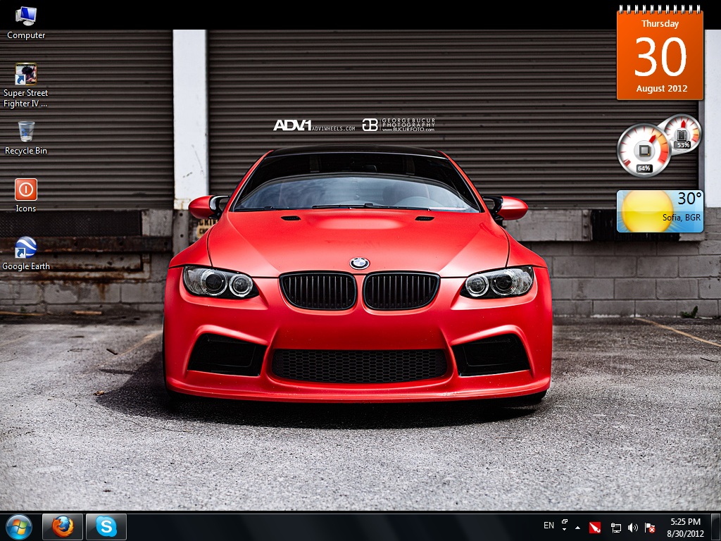Click the Sofia weather gadget
The height and width of the screenshot is (541, 721).
click(660, 211)
